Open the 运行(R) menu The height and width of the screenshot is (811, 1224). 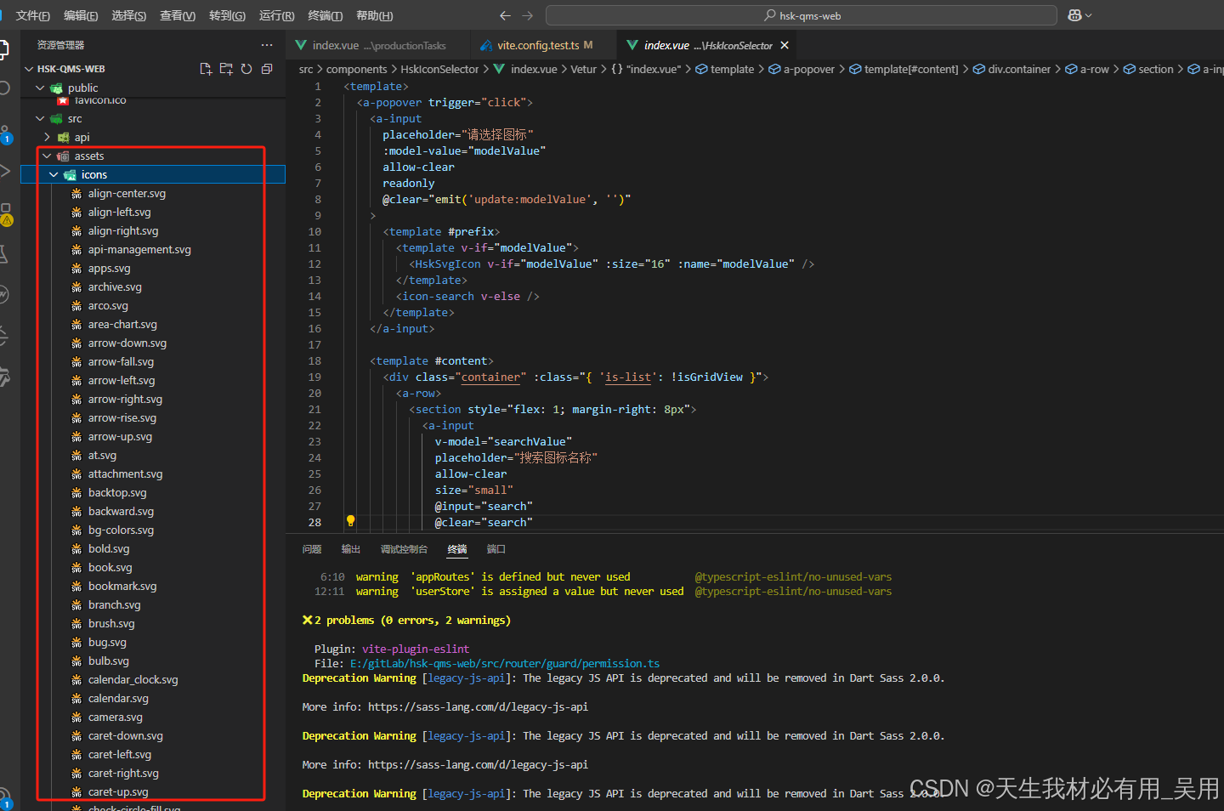276,15
